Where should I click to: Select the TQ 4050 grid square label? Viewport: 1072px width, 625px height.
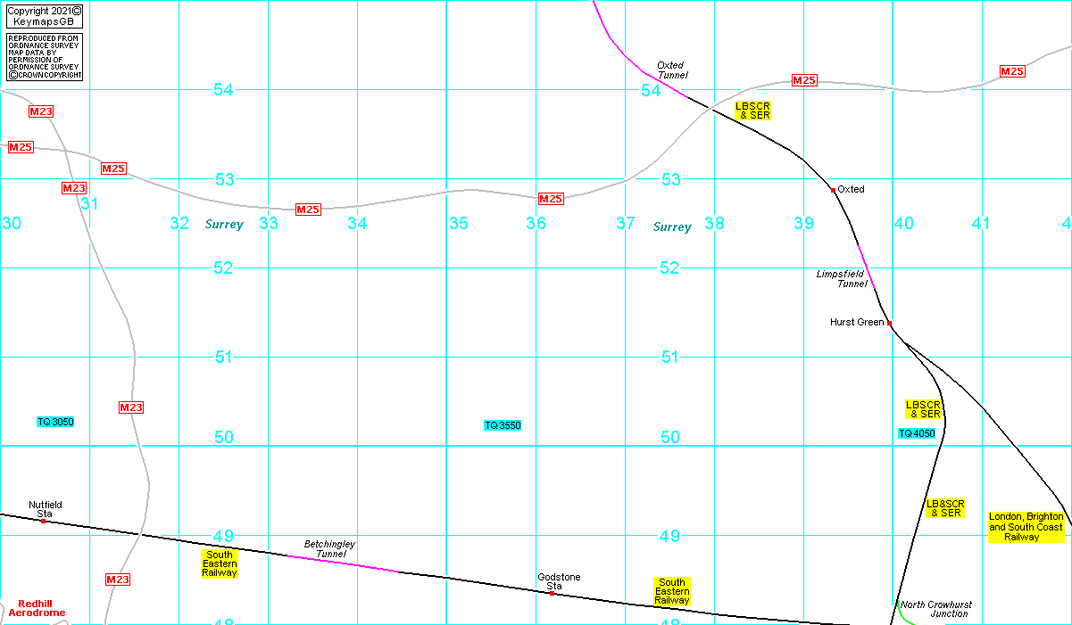coord(917,433)
